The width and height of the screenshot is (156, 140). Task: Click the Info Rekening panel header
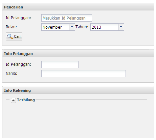pyautogui.click(x=78, y=90)
